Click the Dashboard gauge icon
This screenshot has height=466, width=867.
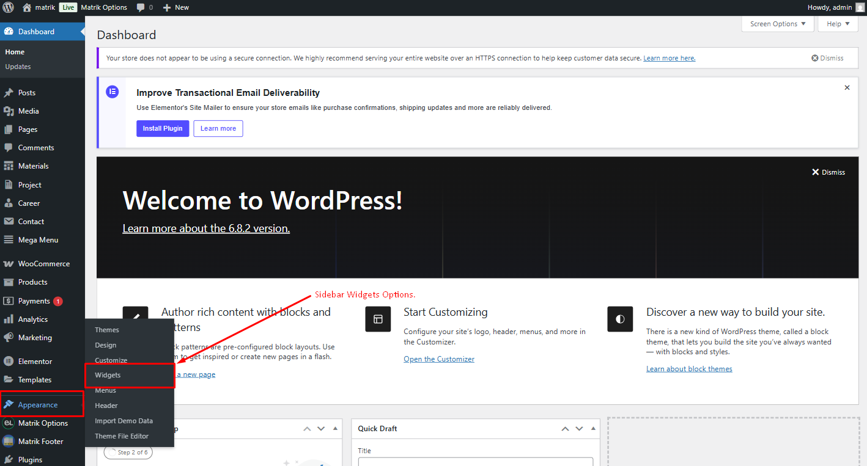[x=9, y=32]
